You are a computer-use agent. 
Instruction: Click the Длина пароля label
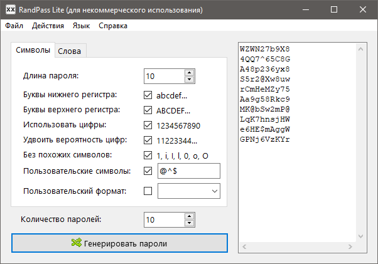[51, 76]
